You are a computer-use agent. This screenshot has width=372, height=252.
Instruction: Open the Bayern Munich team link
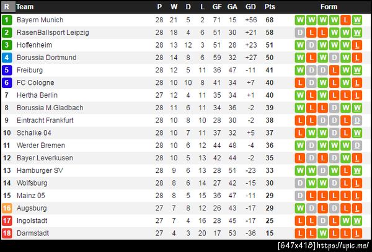coord(40,20)
